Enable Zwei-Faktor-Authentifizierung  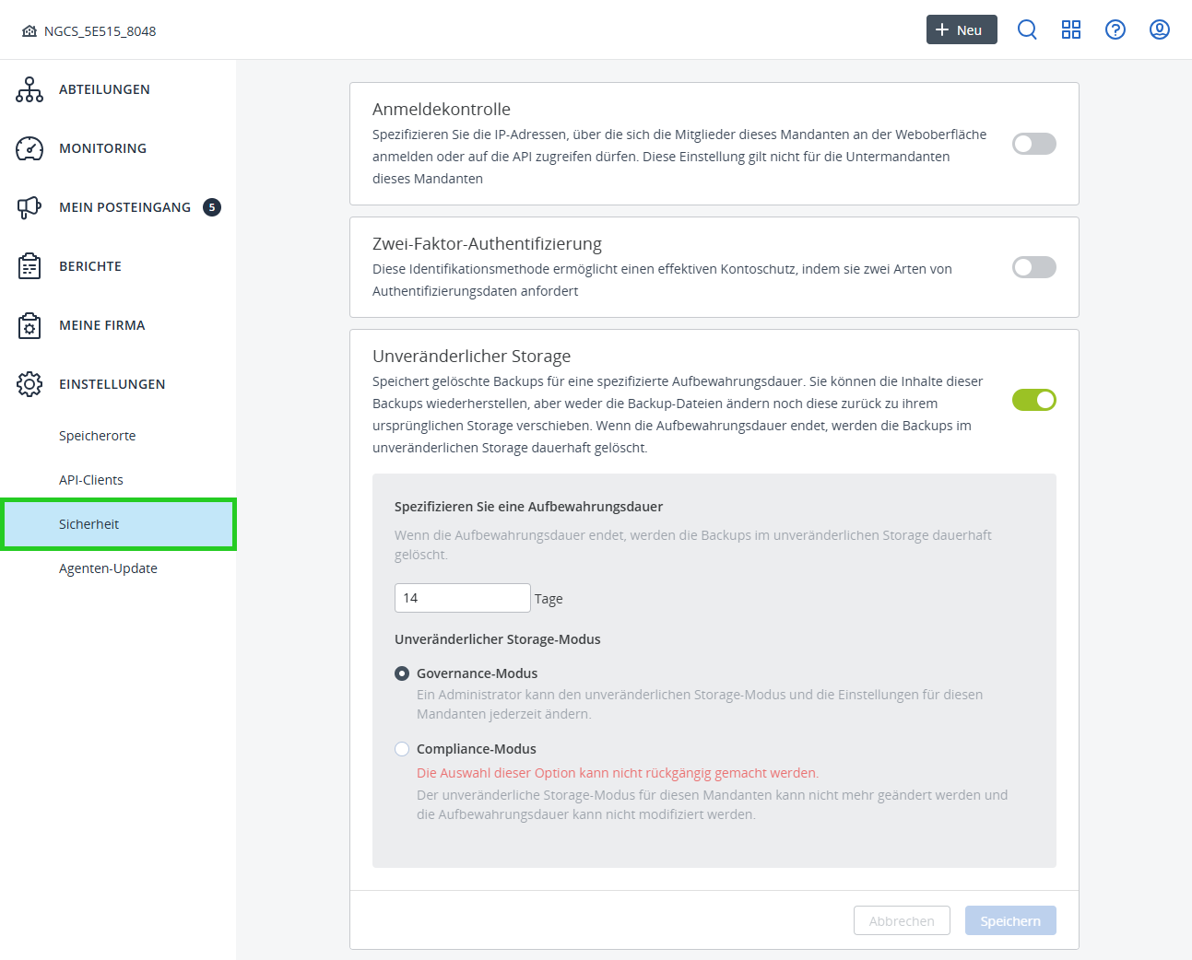click(x=1033, y=267)
